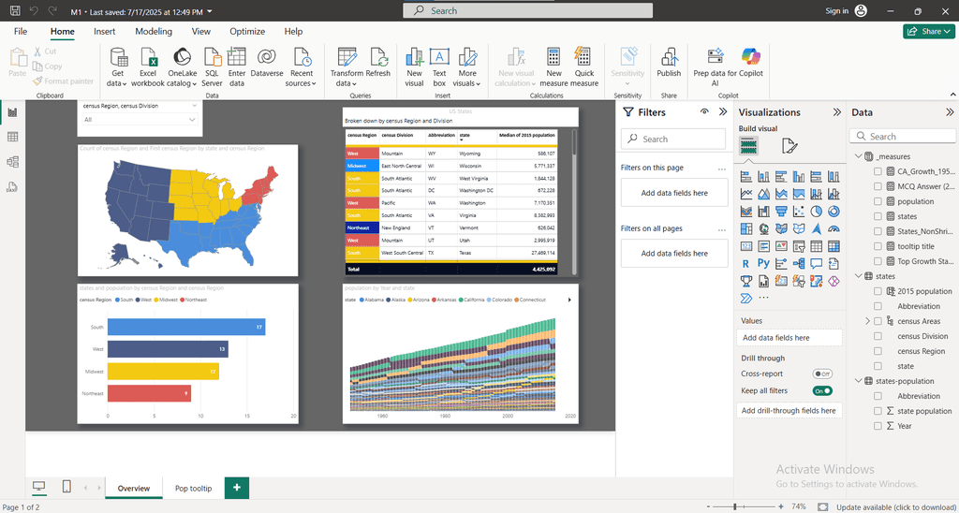Insert a Text box from ribbon
Viewport: 959px width, 513px height.
pos(439,66)
